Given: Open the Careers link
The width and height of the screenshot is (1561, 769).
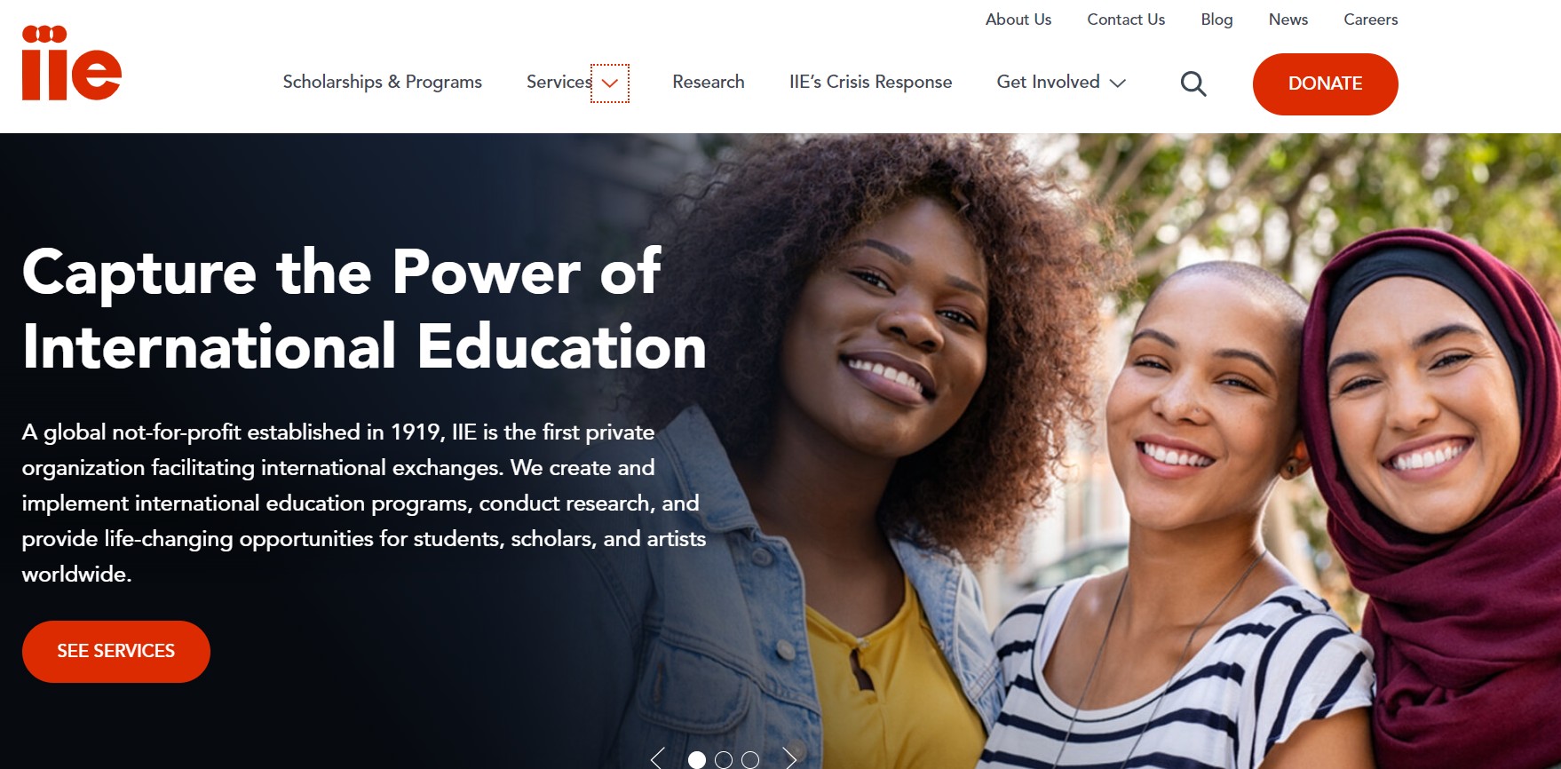Looking at the screenshot, I should coord(1370,20).
